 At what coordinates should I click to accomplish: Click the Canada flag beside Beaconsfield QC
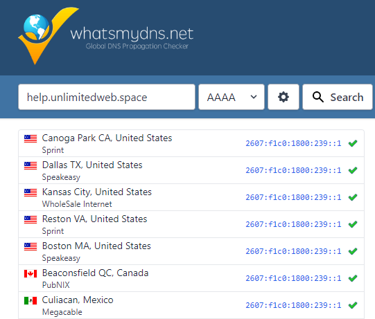point(30,273)
